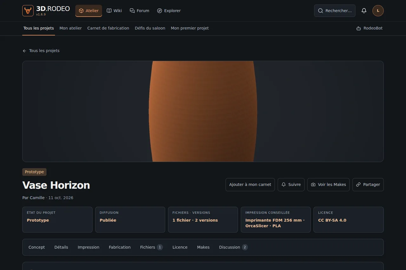Open the Wiki section
This screenshot has width=406, height=270.
click(114, 11)
